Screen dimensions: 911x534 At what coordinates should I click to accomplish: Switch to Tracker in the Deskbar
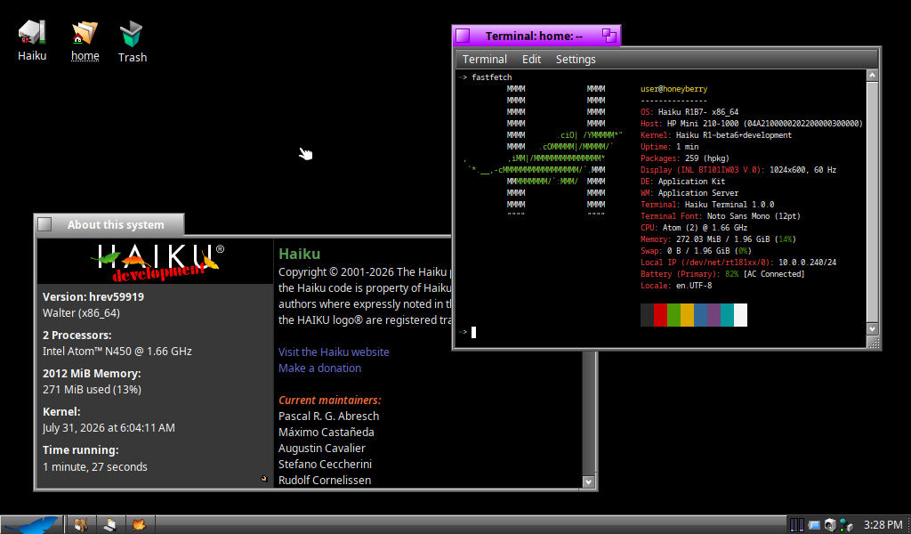(81, 525)
